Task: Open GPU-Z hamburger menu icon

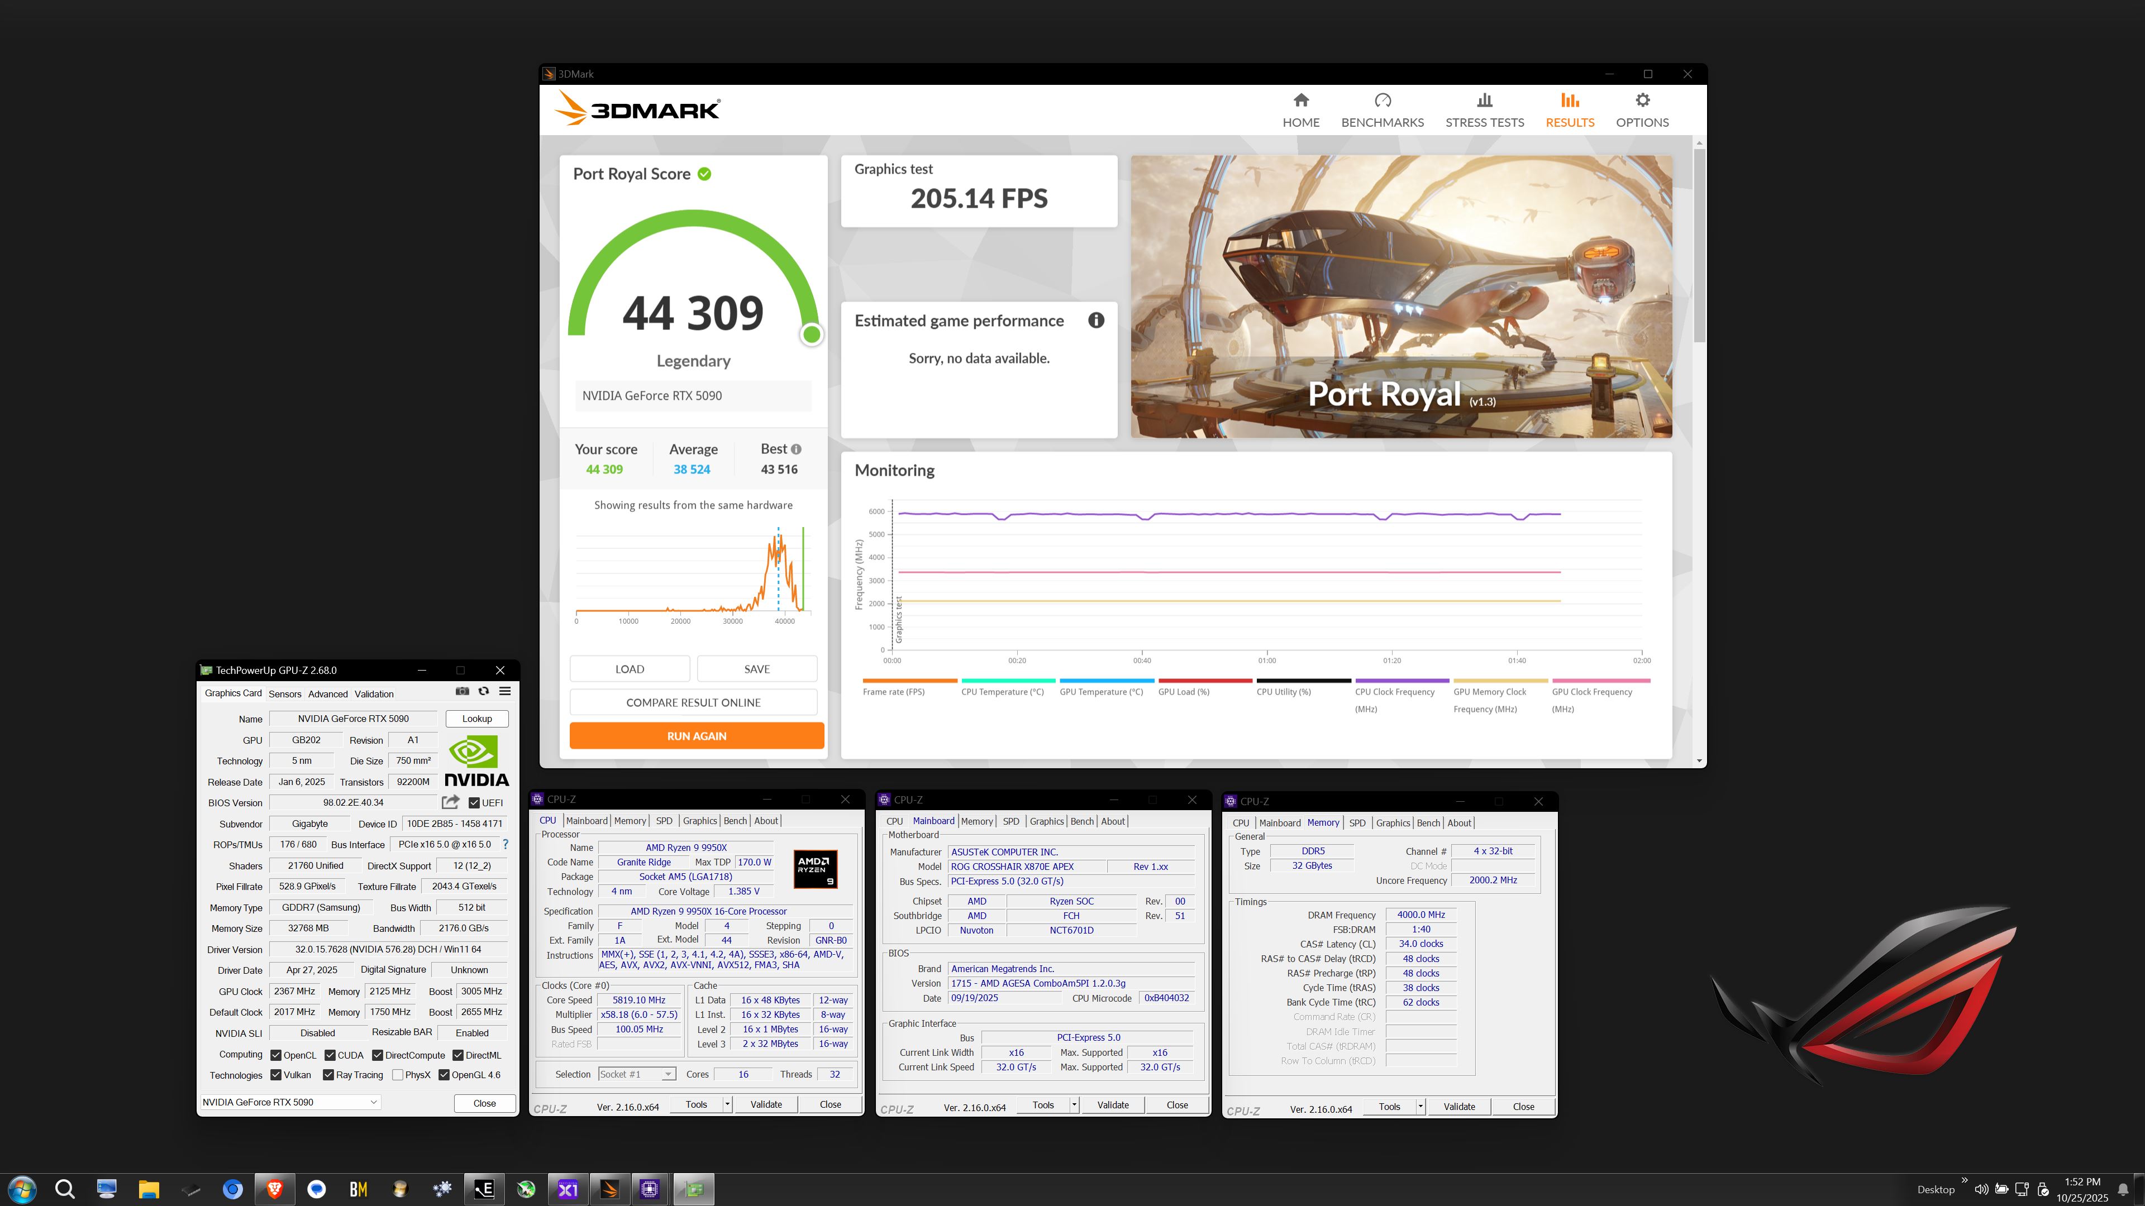Action: [x=504, y=692]
